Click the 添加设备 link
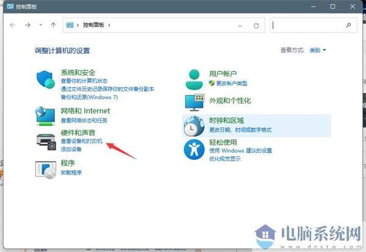The image size is (366, 252). [71, 149]
